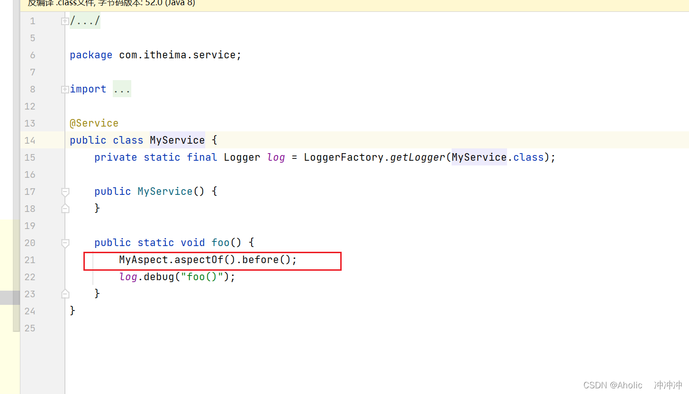689x394 pixels.
Task: Expand the folded comment block on line 1
Action: pos(65,21)
